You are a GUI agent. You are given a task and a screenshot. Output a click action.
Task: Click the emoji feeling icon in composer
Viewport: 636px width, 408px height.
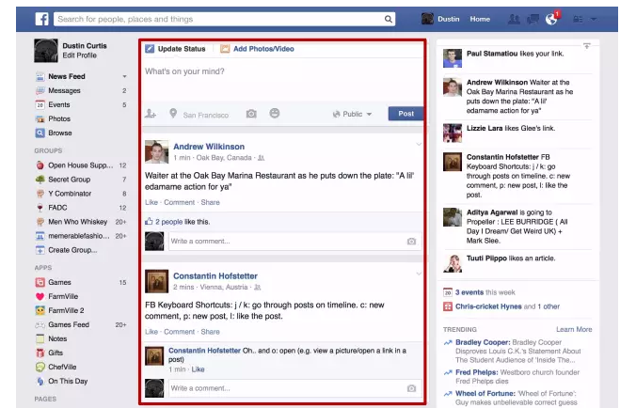coord(275,114)
